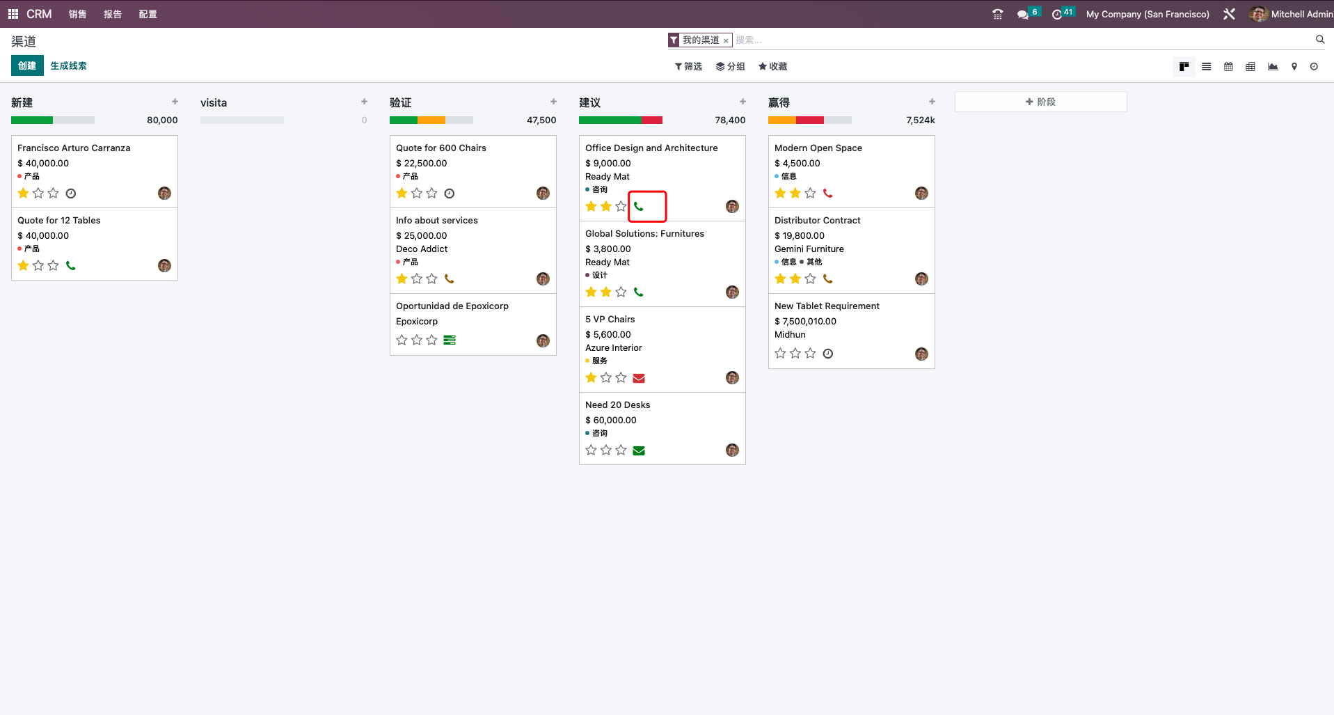The image size is (1334, 715).
Task: Click phone activity icon on Quote for 12 Tables
Action: [71, 265]
